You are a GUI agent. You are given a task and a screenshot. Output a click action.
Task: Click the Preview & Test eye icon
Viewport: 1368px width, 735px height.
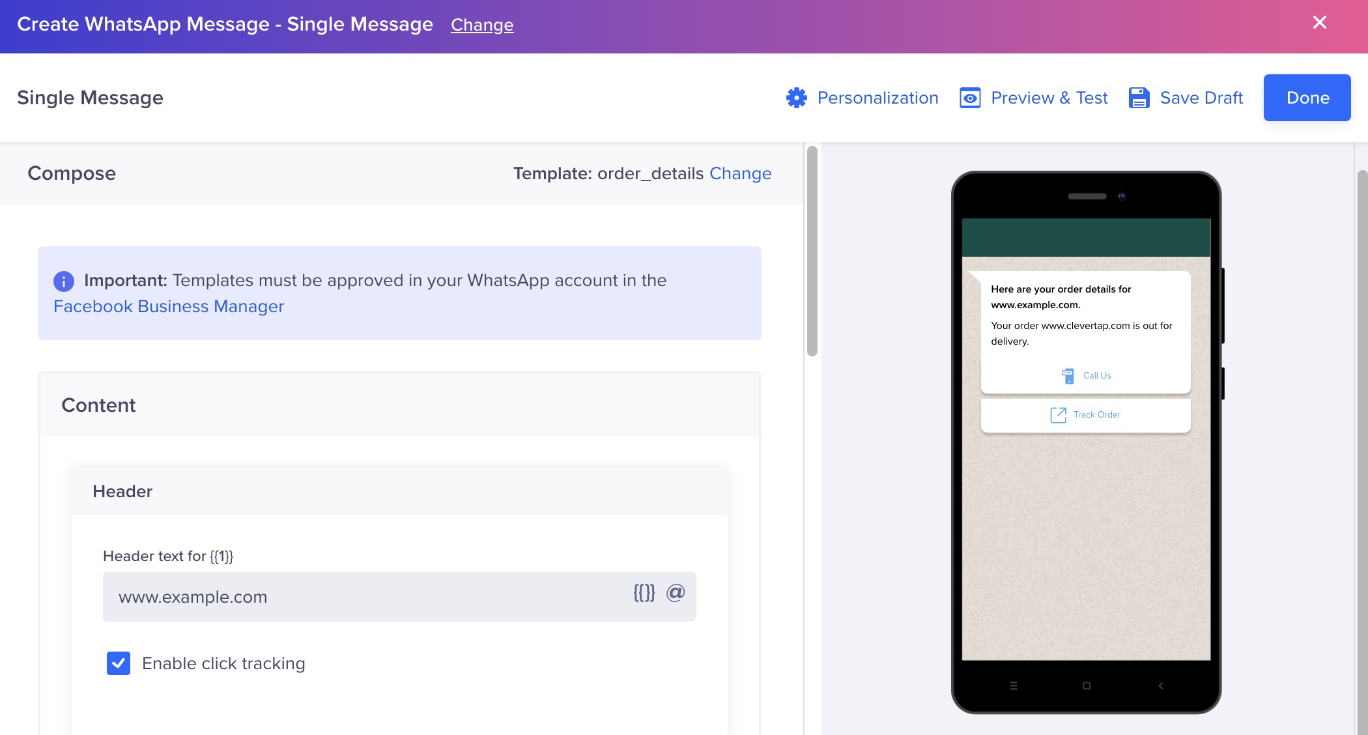click(970, 98)
